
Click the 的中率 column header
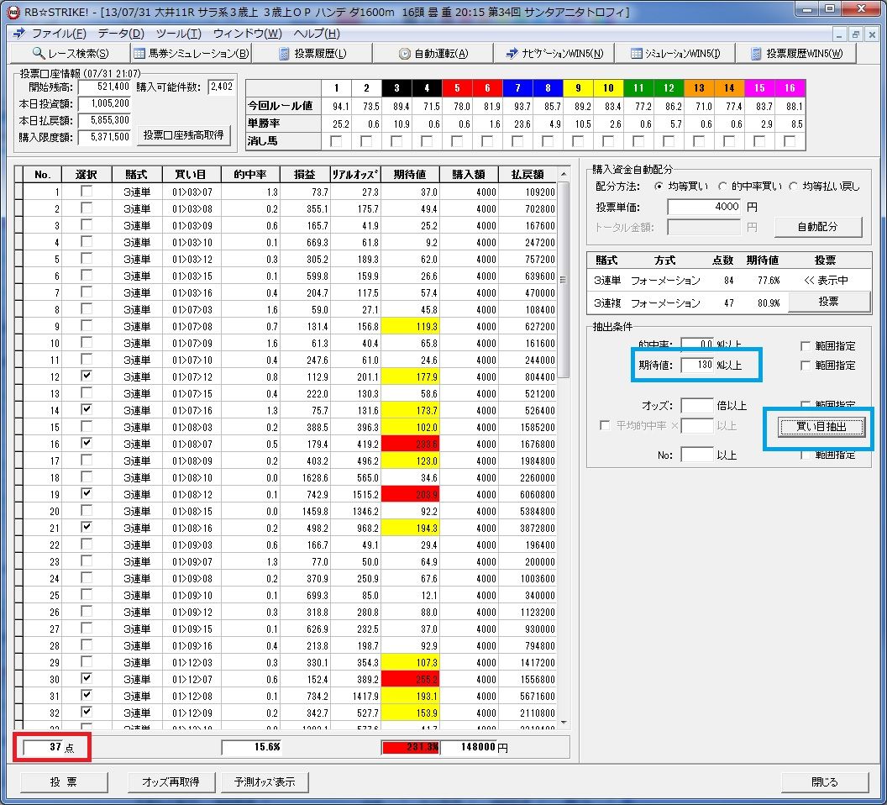pos(250,174)
